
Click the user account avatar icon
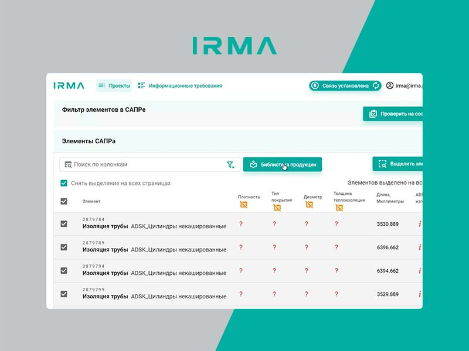(x=390, y=85)
